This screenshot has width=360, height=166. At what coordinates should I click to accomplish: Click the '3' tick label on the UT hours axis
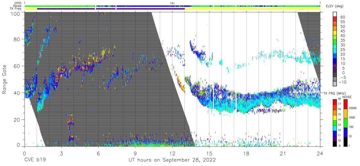[x=61, y=153]
